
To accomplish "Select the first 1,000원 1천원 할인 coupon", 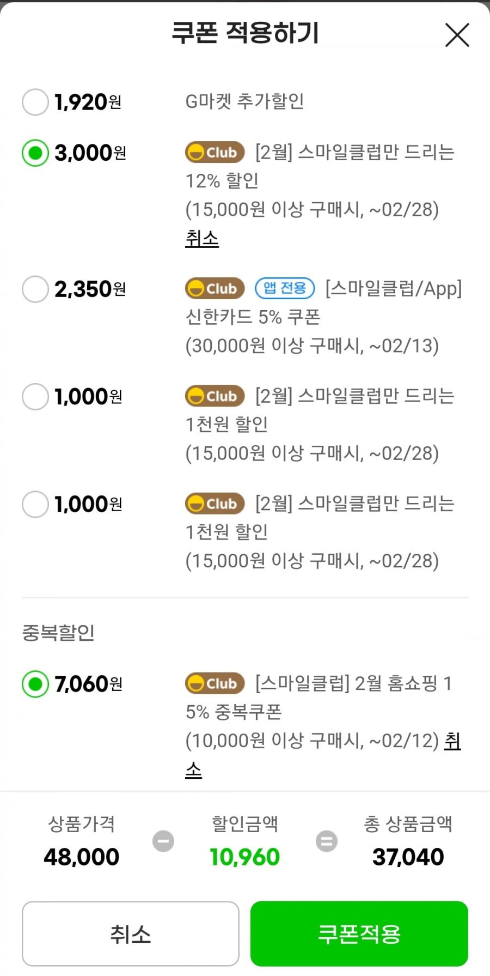I will [35, 397].
